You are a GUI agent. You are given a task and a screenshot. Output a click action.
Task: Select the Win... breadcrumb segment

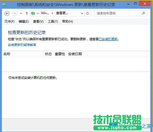tap(45, 13)
